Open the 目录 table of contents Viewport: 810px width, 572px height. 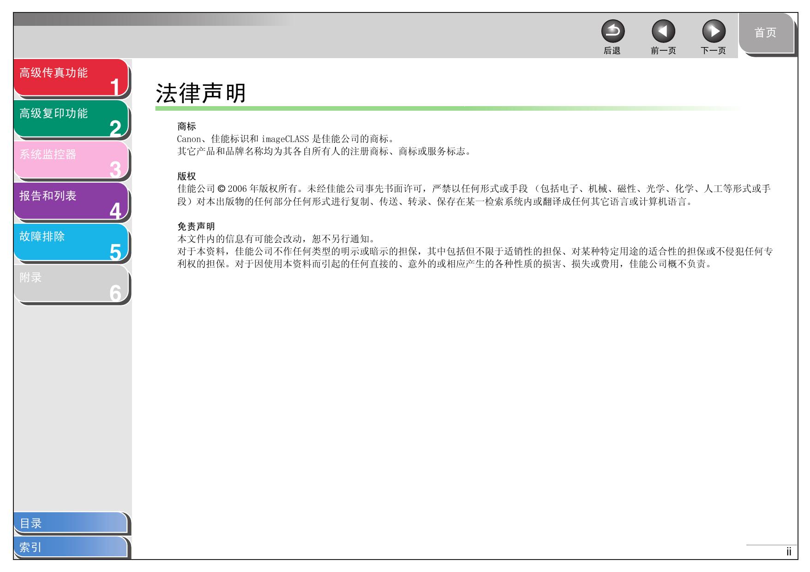pyautogui.click(x=70, y=523)
